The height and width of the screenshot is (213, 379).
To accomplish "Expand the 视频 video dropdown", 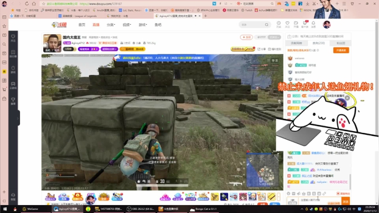I will 127,25.
